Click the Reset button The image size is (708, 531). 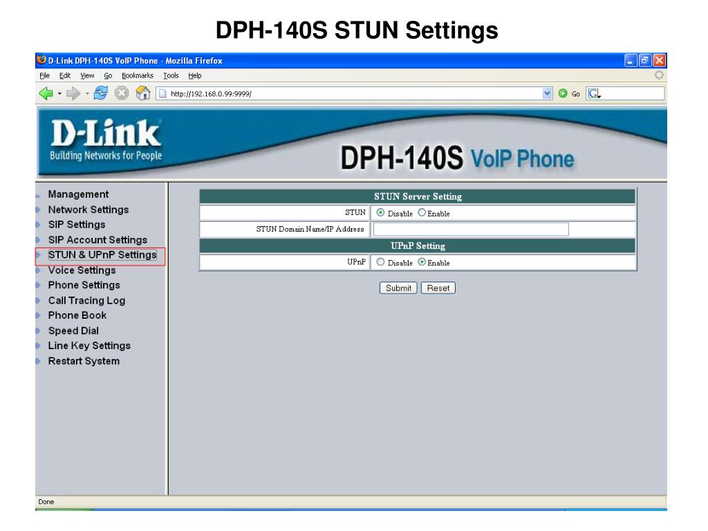coord(438,288)
